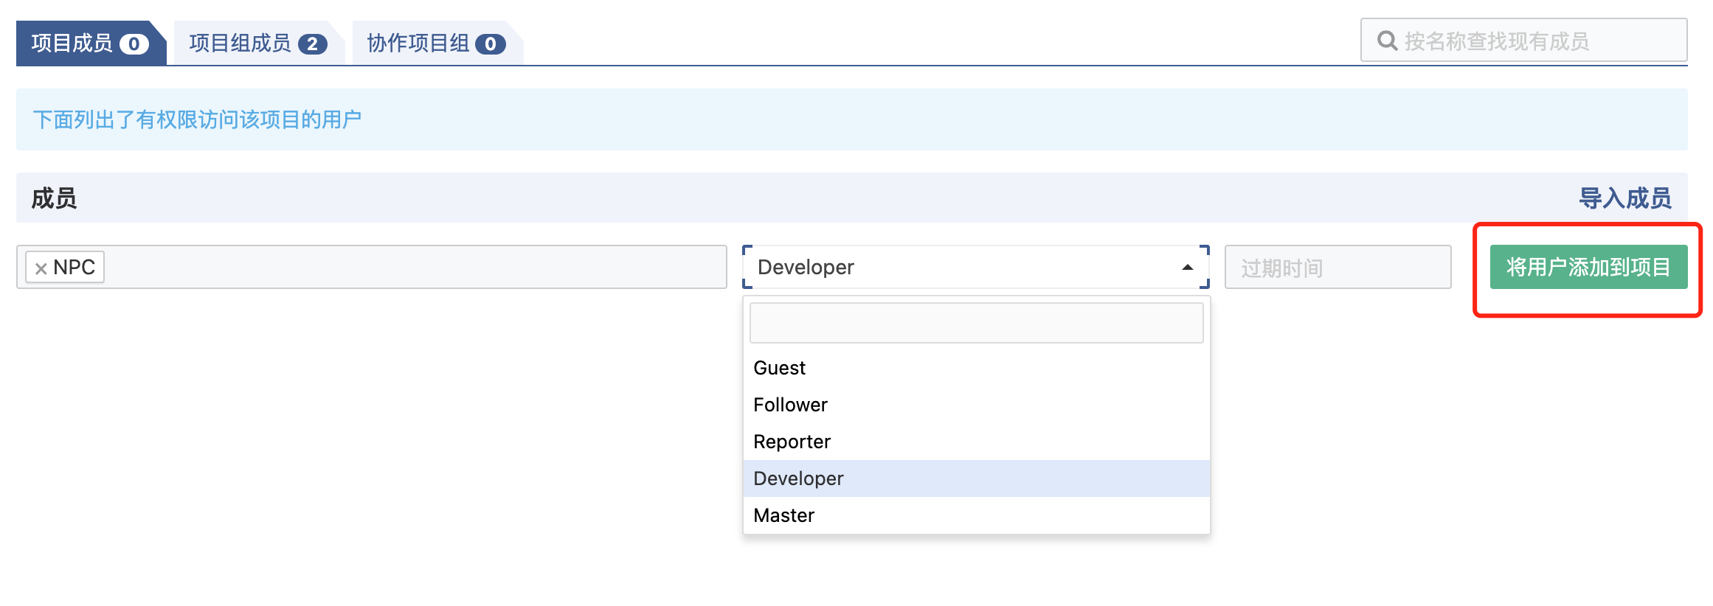The height and width of the screenshot is (606, 1713).
Task: Click the 项目组成员 count badge 2
Action: click(312, 44)
